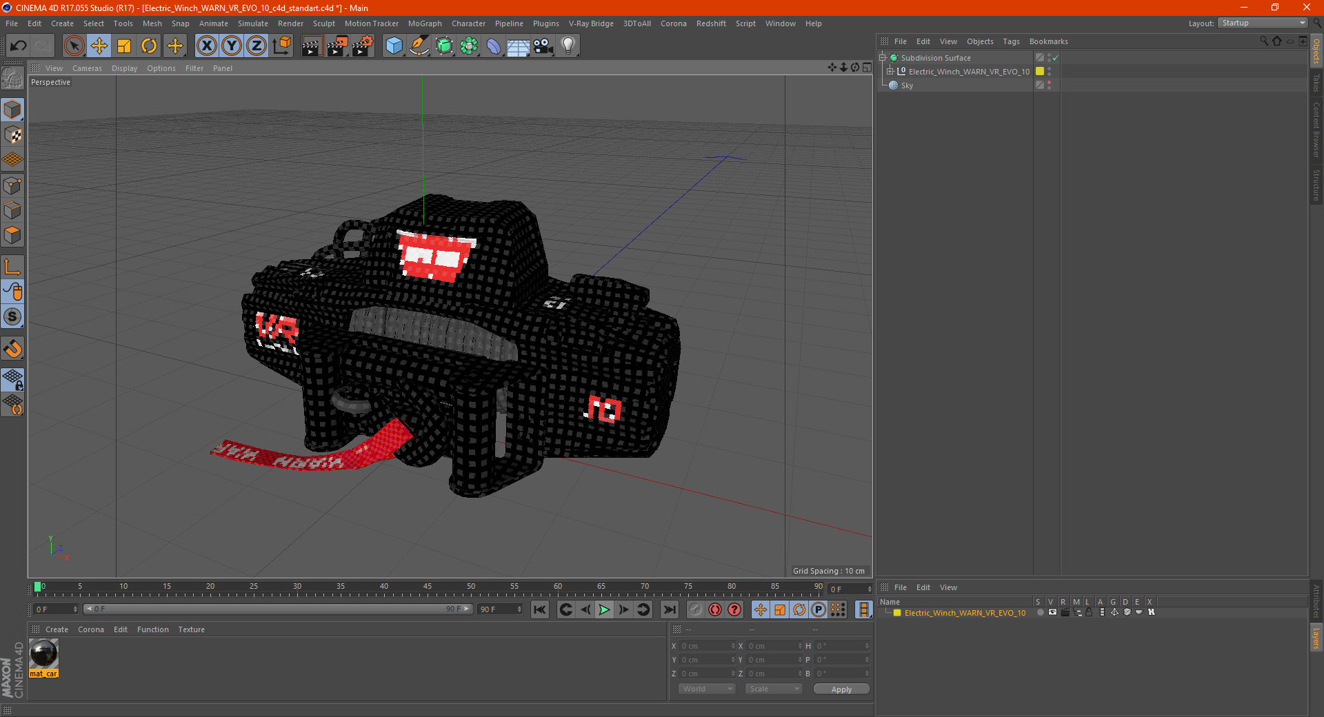Add a Subdivision Surface generator
Viewport: 1324px width, 717px height.
pos(444,46)
